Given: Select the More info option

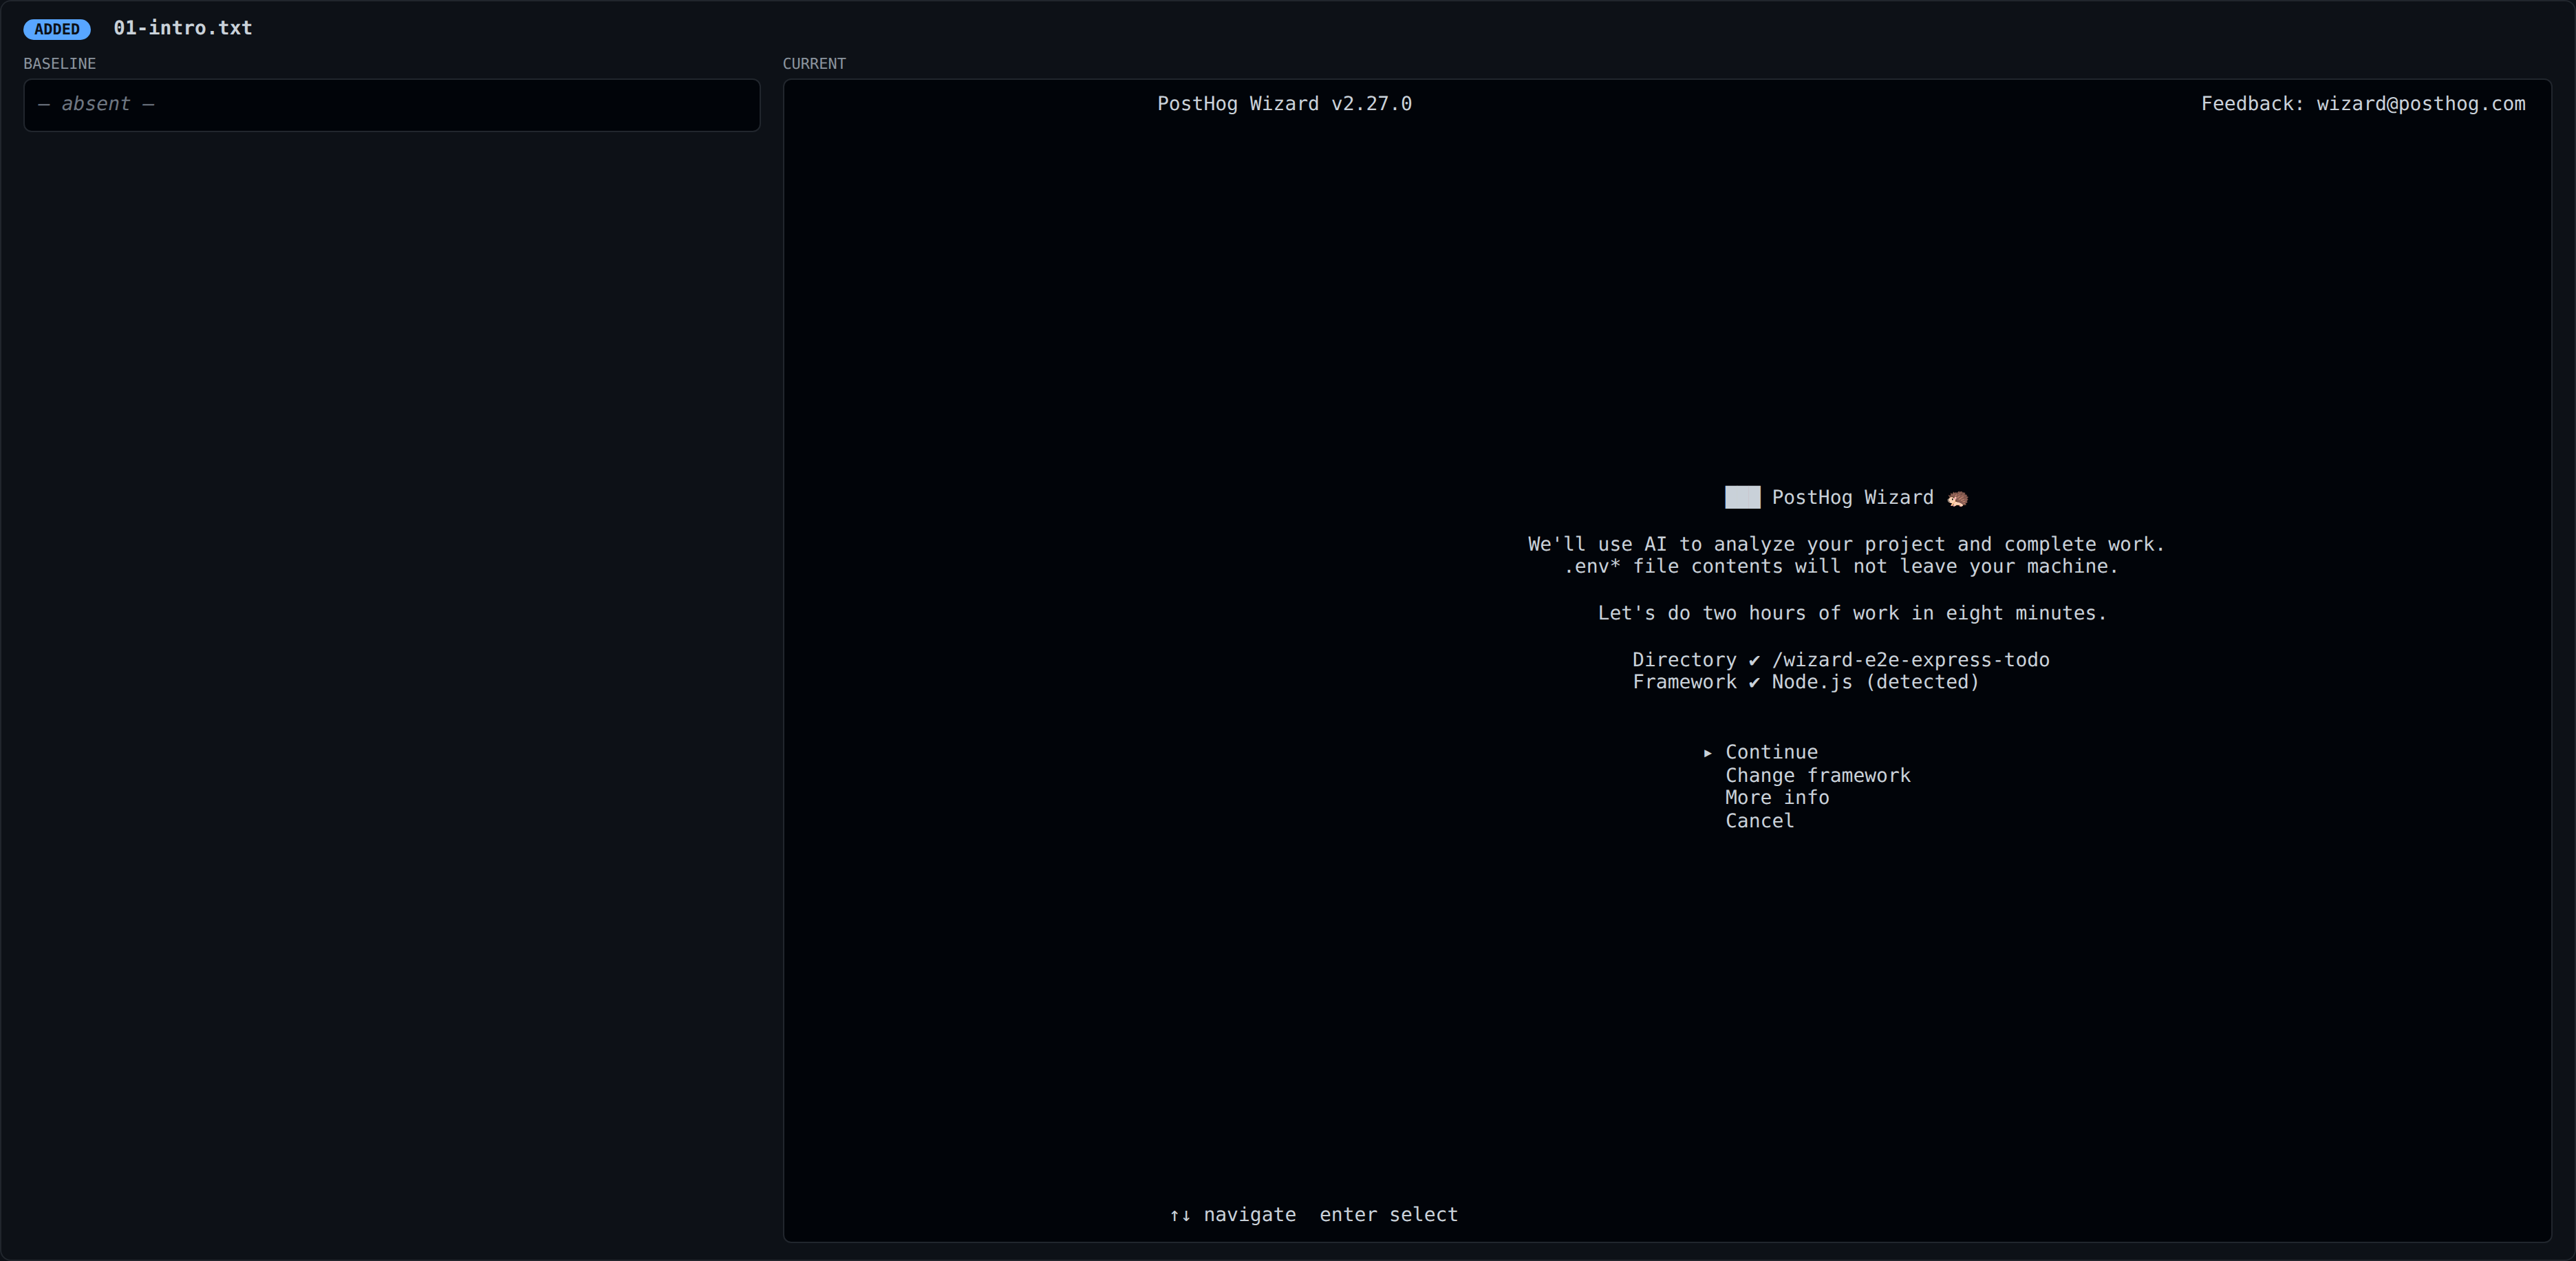Looking at the screenshot, I should tap(1777, 798).
